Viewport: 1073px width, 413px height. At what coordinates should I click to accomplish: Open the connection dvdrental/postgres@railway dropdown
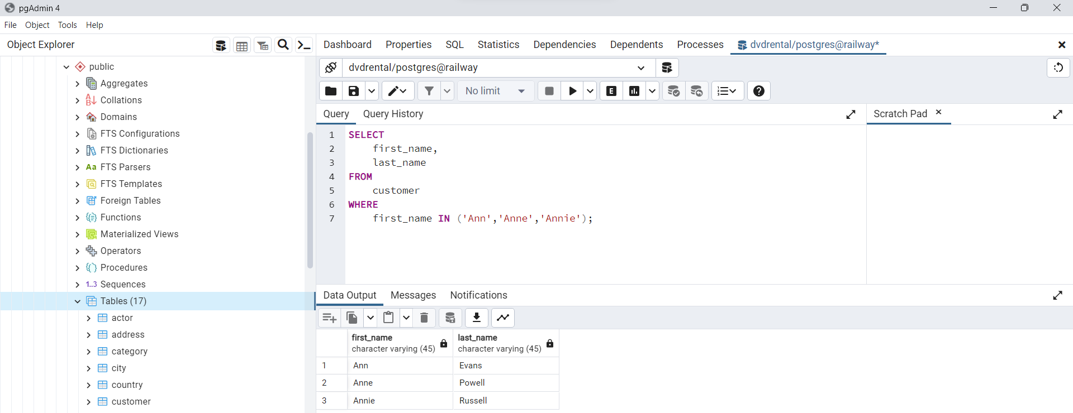tap(641, 68)
